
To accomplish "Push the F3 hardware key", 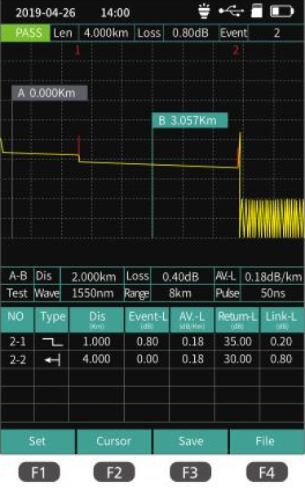I will pos(191,472).
